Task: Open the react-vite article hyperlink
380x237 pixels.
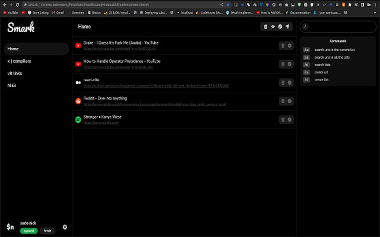Action: click(156, 86)
